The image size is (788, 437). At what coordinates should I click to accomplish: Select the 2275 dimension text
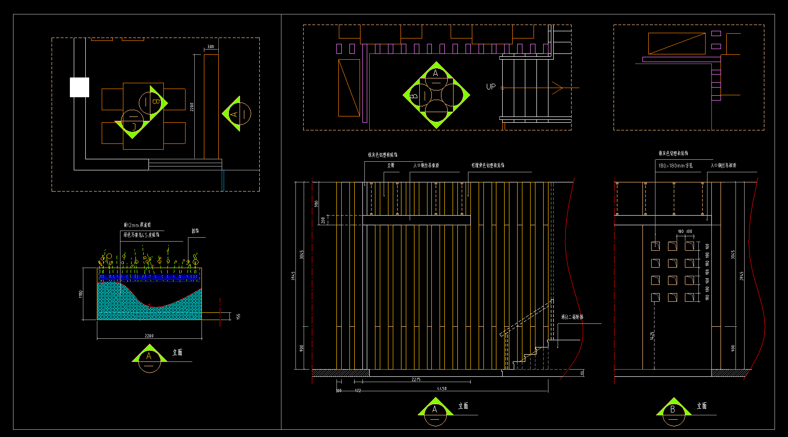(x=416, y=380)
